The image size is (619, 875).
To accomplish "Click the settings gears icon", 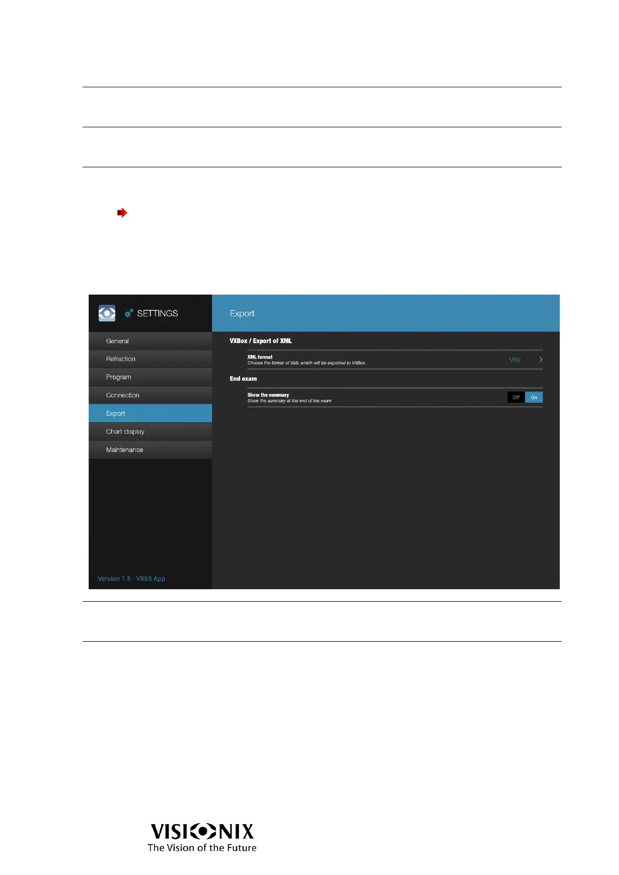I will pyautogui.click(x=128, y=313).
